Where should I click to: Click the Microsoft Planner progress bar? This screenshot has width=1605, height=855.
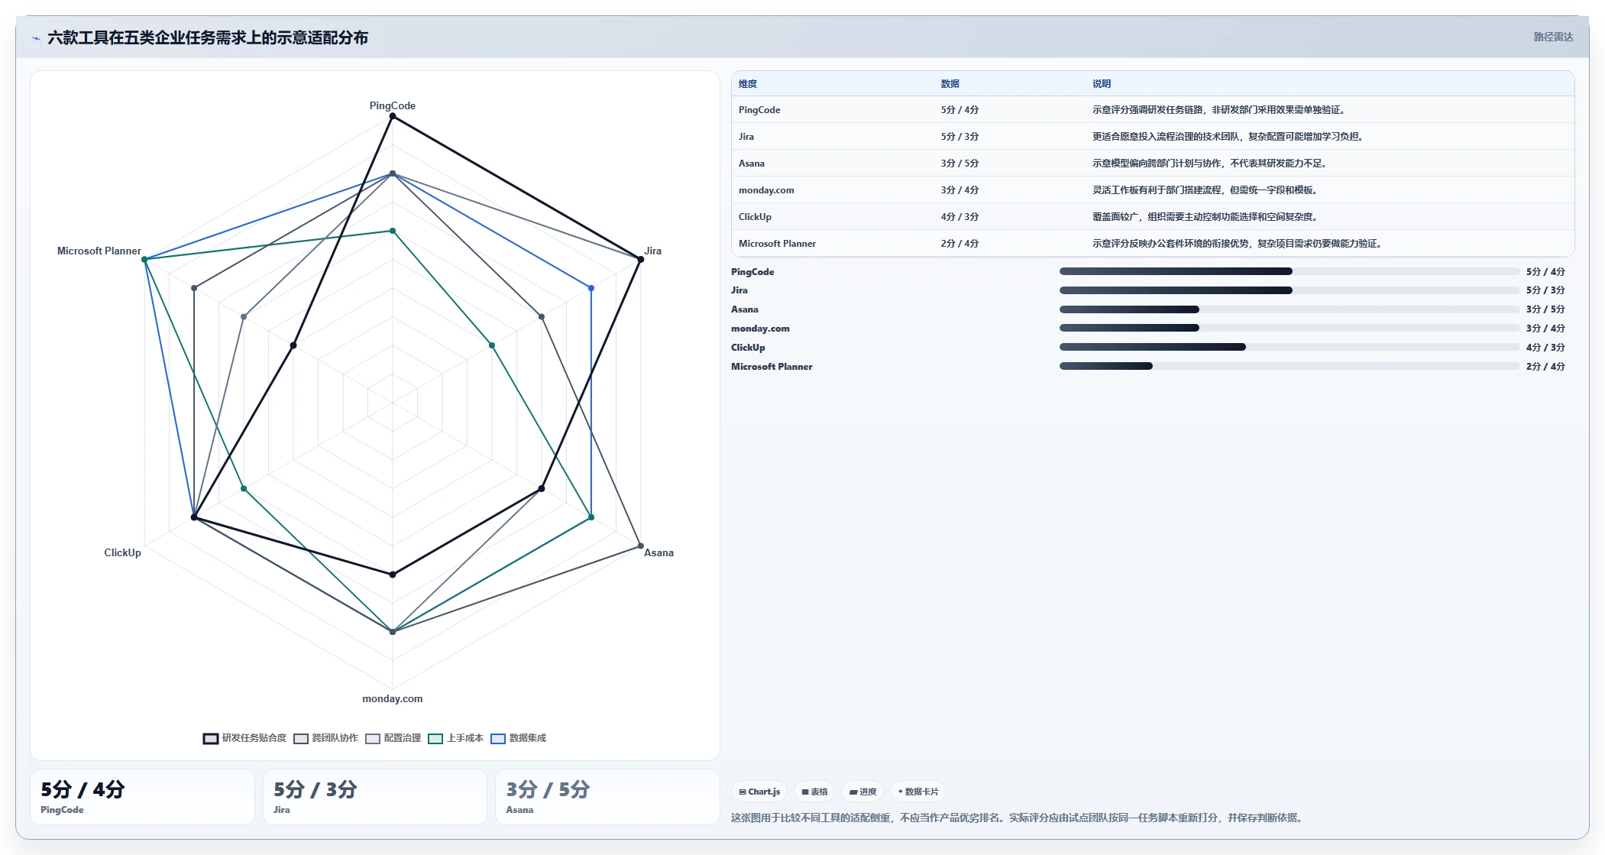tap(1290, 366)
